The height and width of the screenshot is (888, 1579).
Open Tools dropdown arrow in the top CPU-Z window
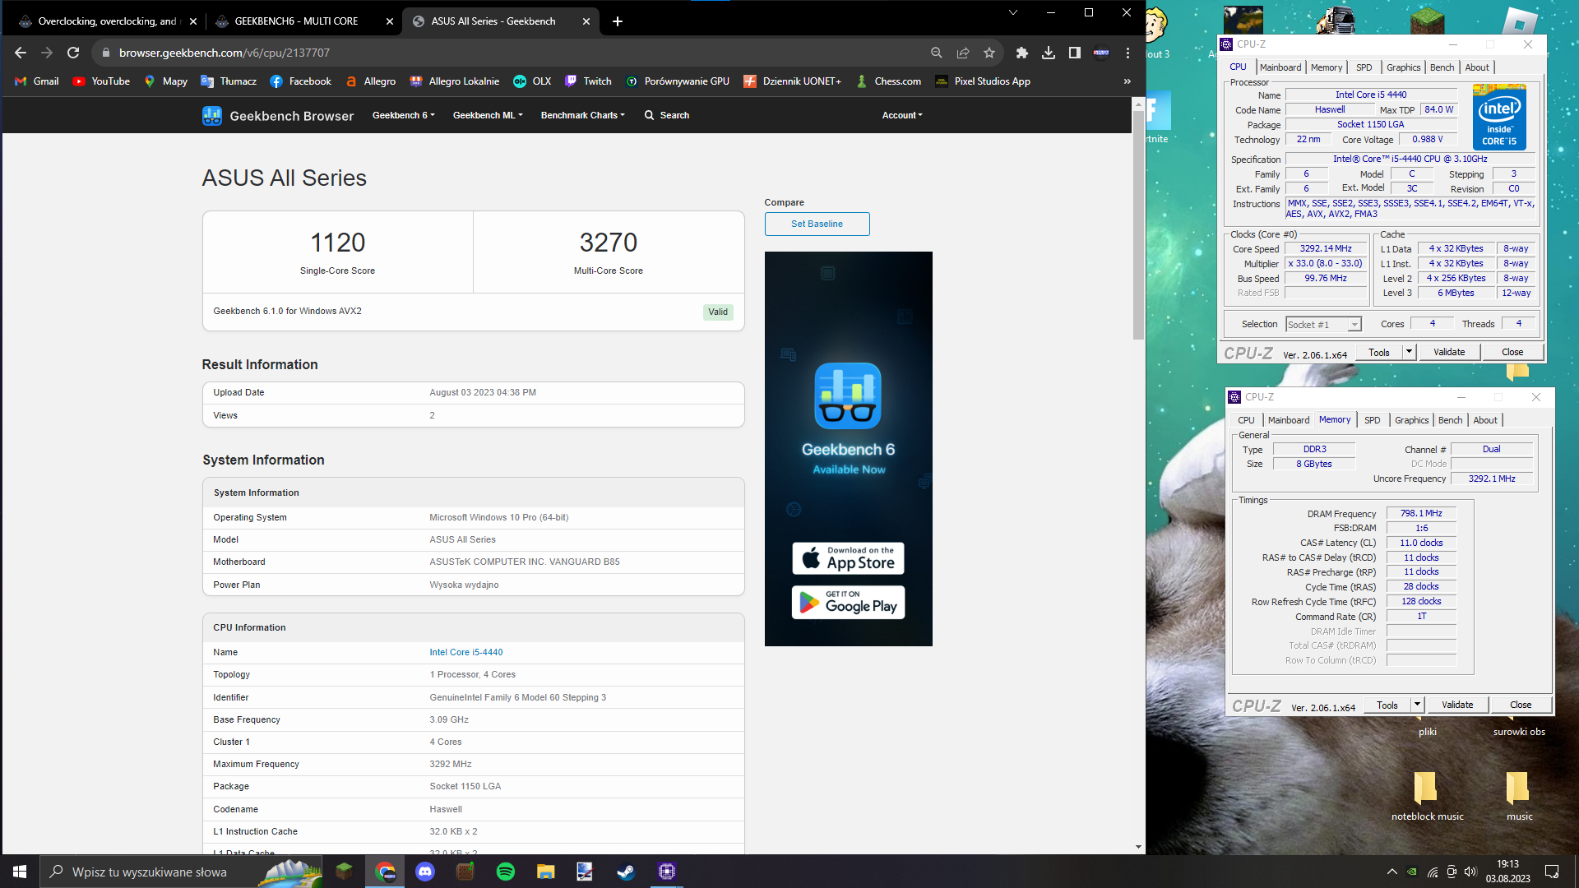[1409, 352]
